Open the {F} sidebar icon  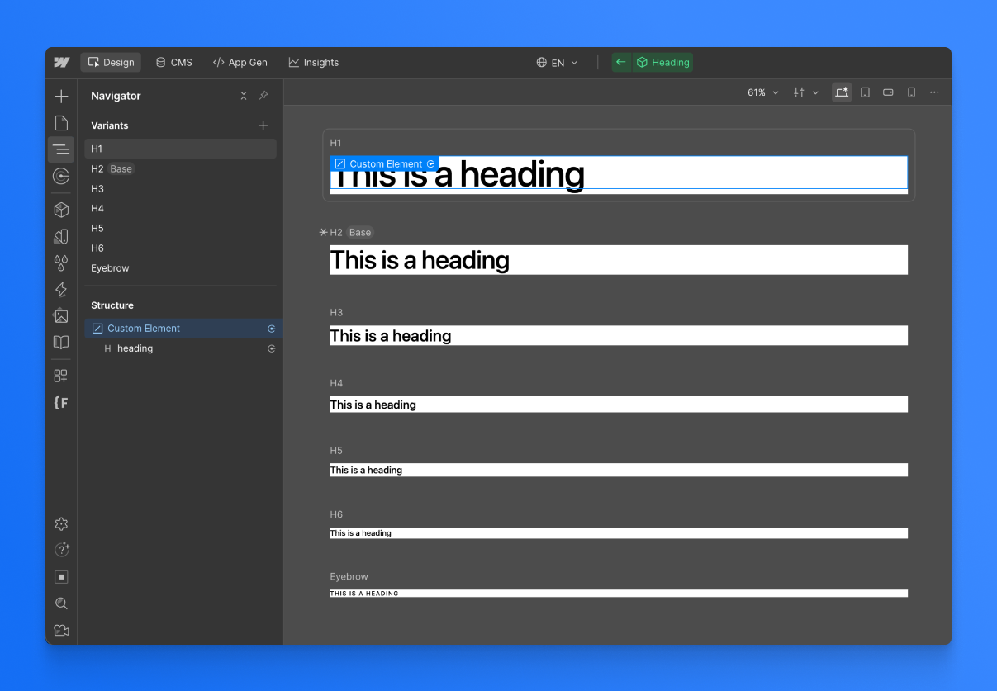point(61,403)
